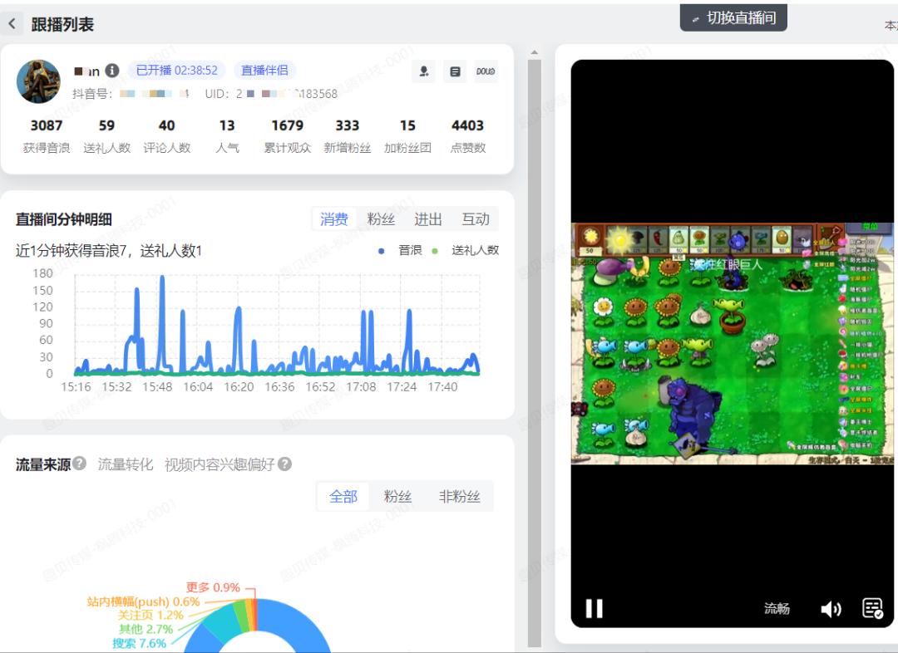
Task: Switch to the 流量转化 tab
Action: 126,464
